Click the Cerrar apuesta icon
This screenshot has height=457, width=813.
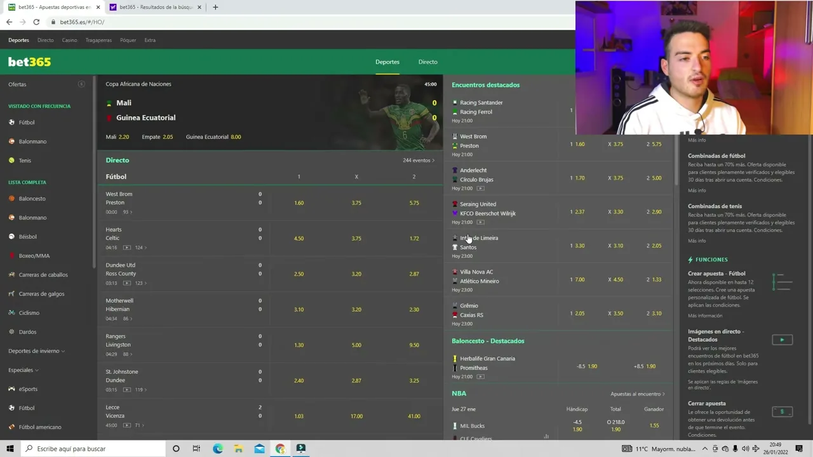(782, 411)
